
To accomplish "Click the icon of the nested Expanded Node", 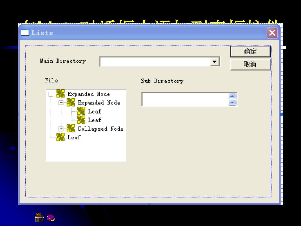I will (x=71, y=102).
